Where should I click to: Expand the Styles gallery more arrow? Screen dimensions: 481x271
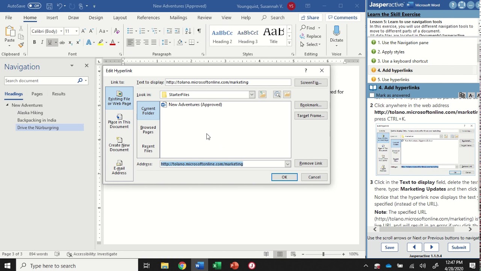pos(289,43)
